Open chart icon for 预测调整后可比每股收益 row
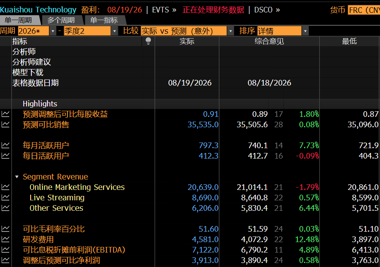 coord(5,114)
